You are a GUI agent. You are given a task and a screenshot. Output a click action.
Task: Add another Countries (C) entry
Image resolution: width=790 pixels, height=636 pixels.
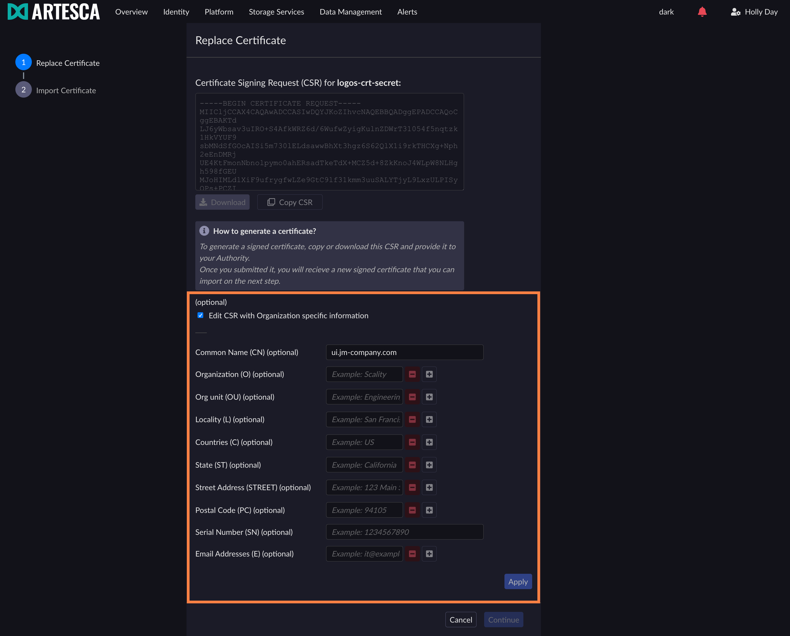[x=429, y=442]
